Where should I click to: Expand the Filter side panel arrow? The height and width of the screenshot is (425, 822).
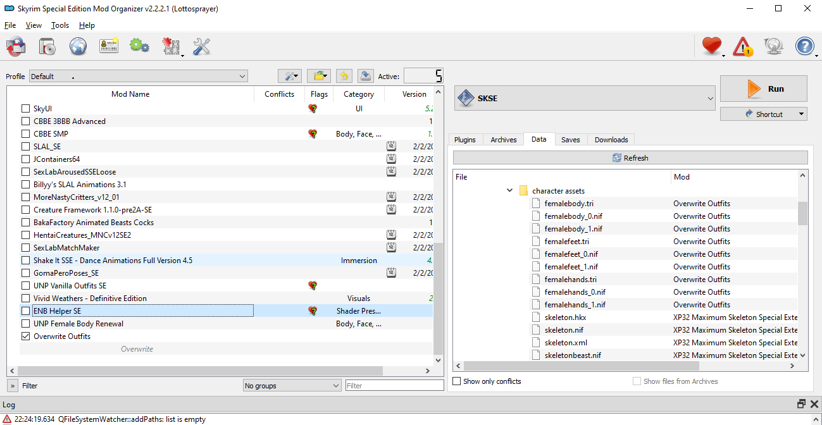[x=13, y=386]
